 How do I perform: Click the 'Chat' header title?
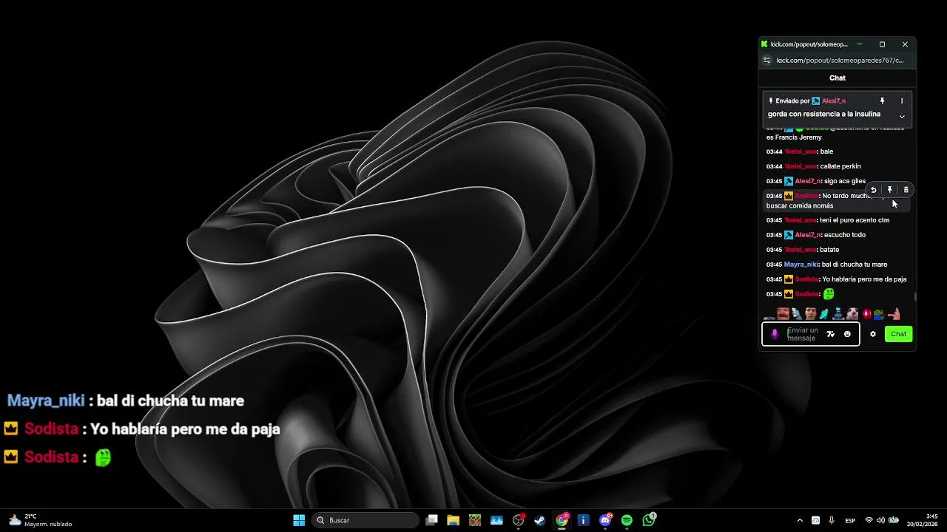[x=838, y=78]
